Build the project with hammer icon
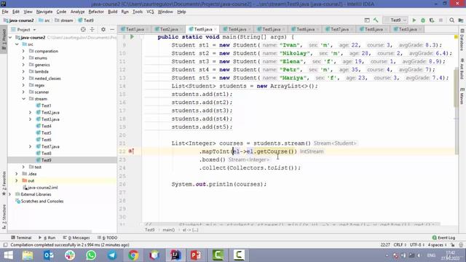466x262 pixels. pyautogui.click(x=376, y=20)
